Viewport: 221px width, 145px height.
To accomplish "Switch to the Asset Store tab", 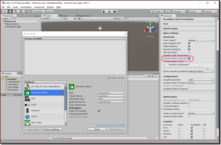I will pos(83,16).
